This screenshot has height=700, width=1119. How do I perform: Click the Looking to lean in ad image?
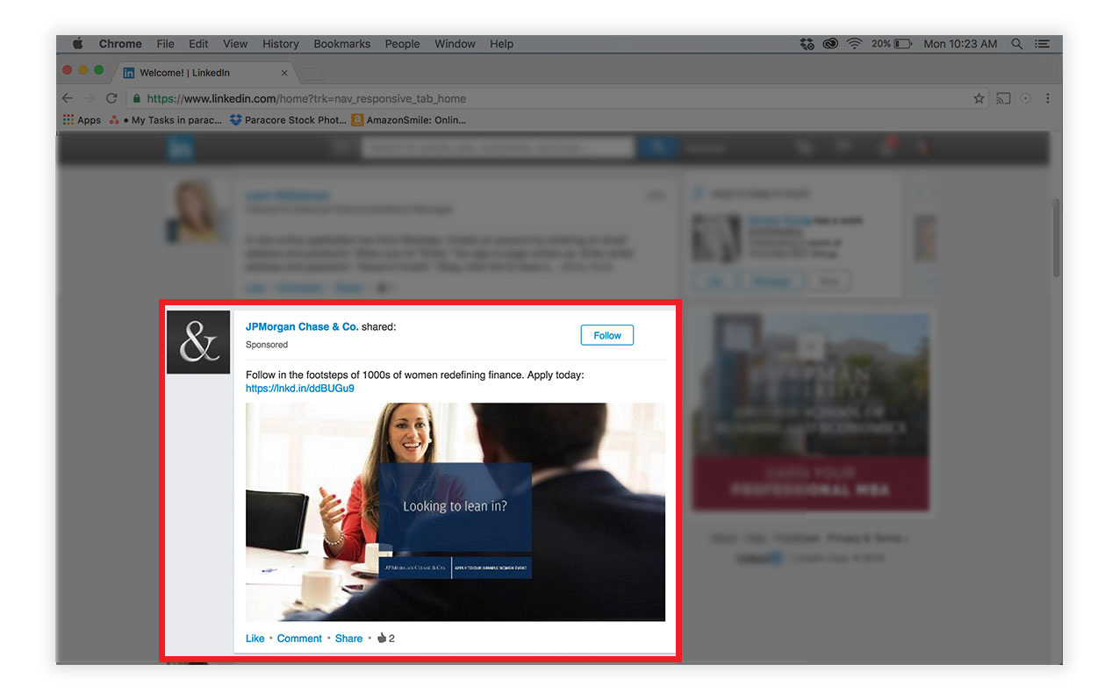pos(455,512)
